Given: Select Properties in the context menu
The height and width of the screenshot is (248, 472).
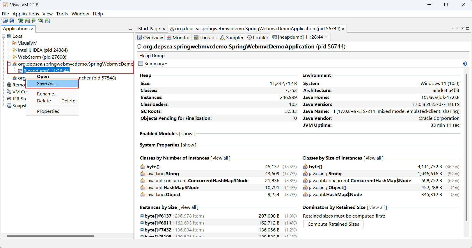Looking at the screenshot, I should (x=48, y=111).
